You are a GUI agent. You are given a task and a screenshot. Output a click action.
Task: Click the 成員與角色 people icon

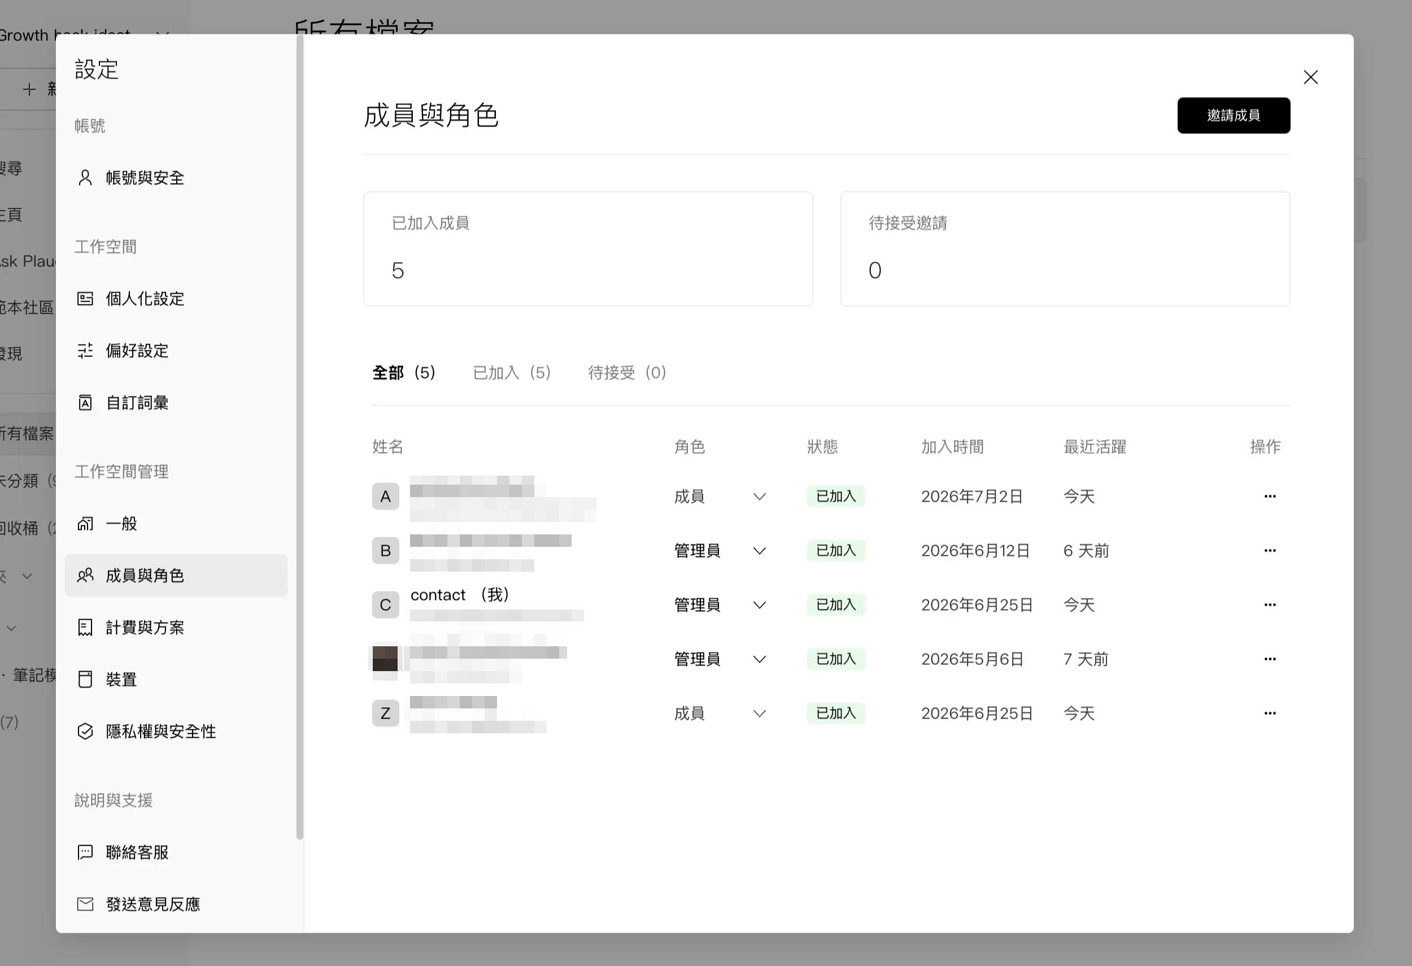coord(85,575)
